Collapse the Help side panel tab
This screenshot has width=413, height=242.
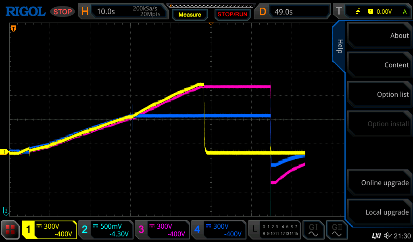click(x=339, y=46)
